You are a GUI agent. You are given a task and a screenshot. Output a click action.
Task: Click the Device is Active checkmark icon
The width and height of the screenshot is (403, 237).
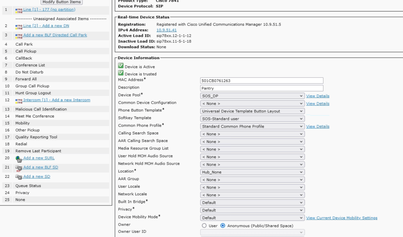click(121, 66)
